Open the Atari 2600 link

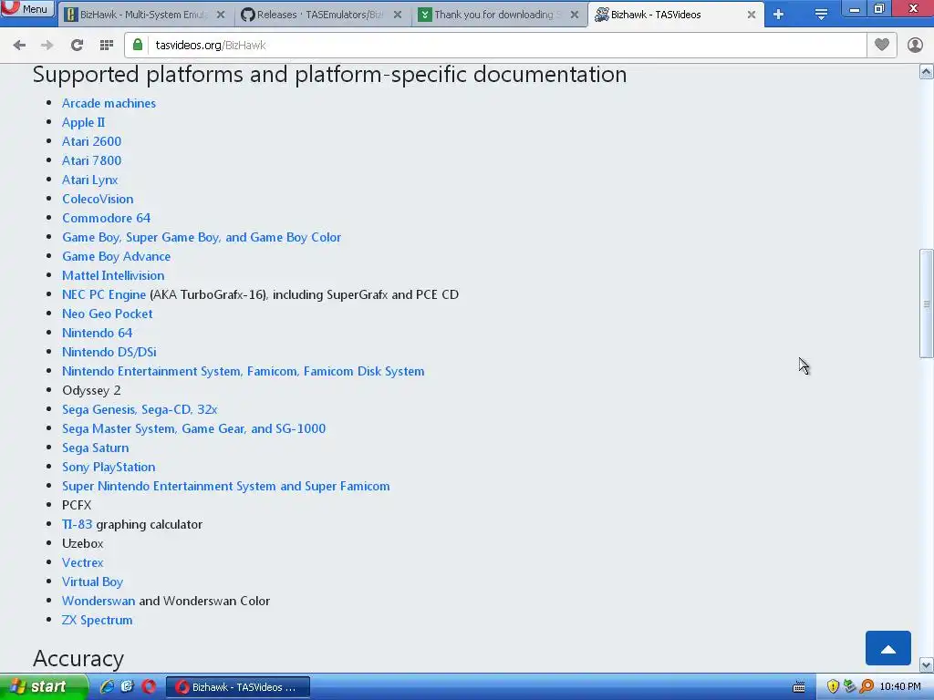point(92,141)
